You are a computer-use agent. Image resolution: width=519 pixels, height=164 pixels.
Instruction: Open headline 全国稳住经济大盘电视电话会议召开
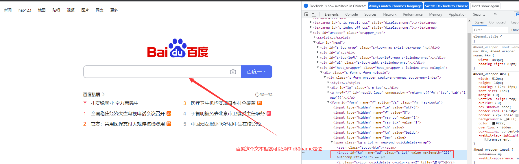(128, 113)
